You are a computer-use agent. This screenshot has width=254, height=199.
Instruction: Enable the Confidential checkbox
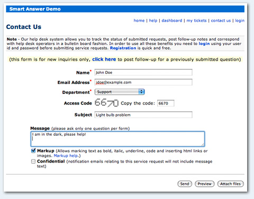pos(33,162)
